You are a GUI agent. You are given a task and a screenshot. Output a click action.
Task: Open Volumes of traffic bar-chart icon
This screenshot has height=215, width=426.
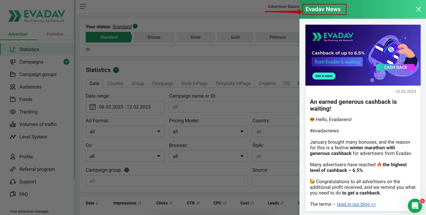point(13,124)
